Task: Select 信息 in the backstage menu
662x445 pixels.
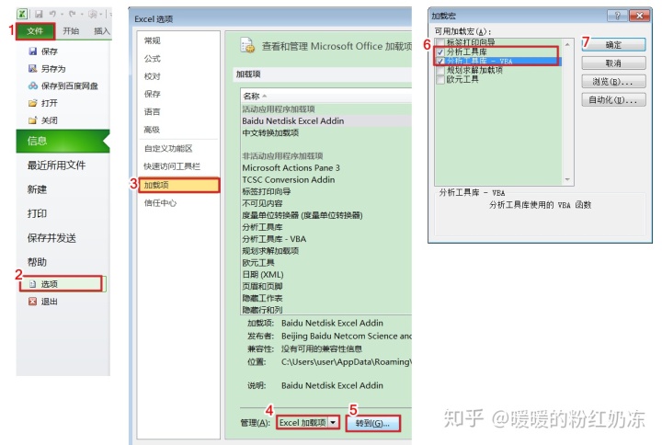Action: click(x=63, y=141)
